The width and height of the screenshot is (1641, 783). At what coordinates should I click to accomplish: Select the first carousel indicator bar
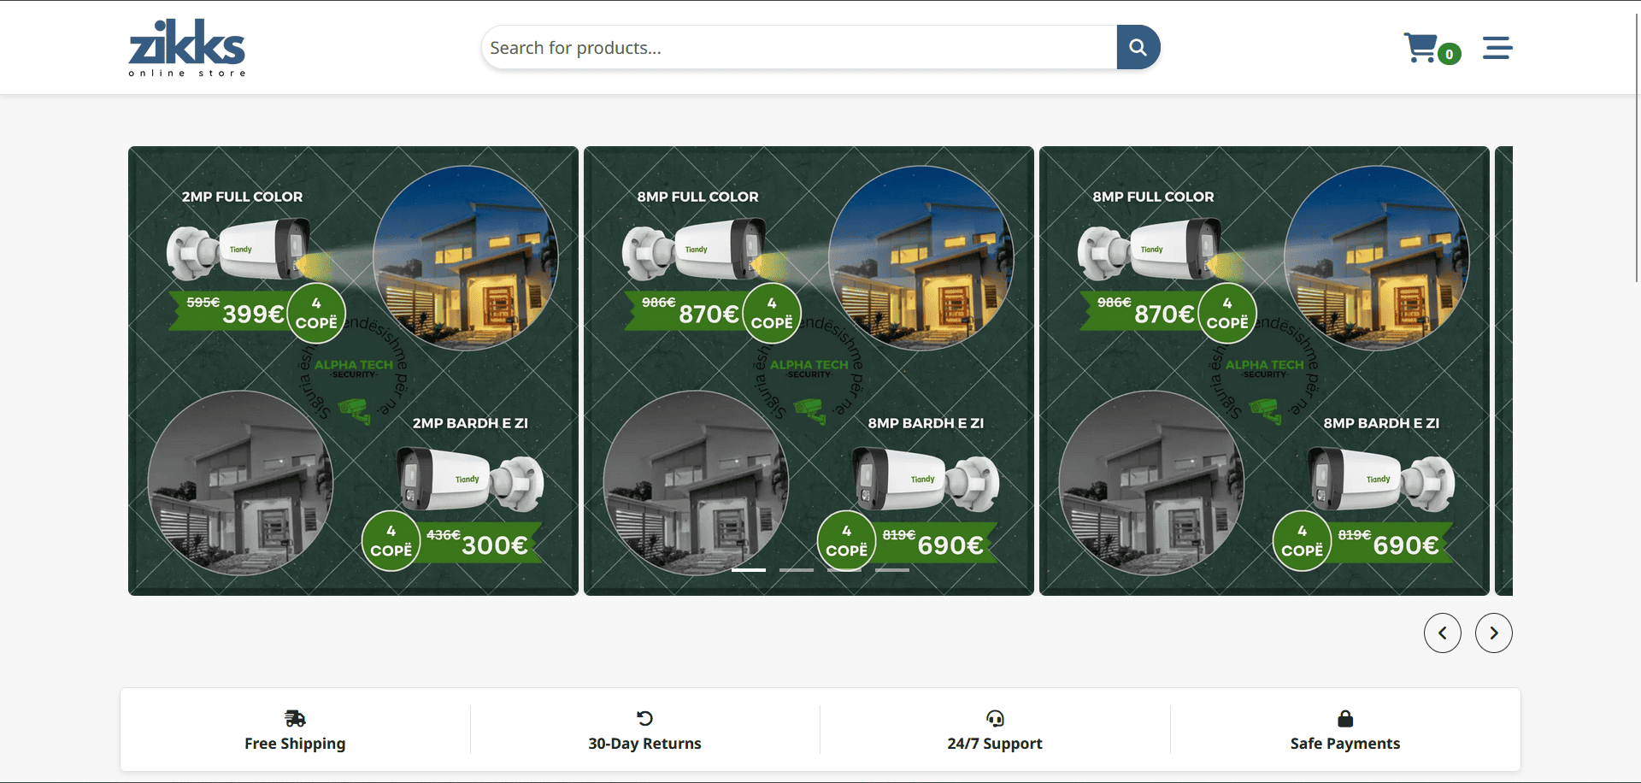(749, 569)
